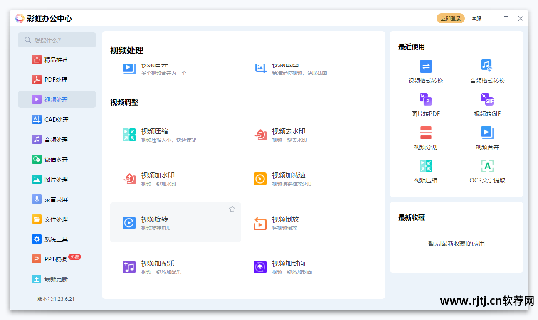This screenshot has width=538, height=320.
Task: Go to the 微信多开 sidebar section
Action: pos(56,160)
